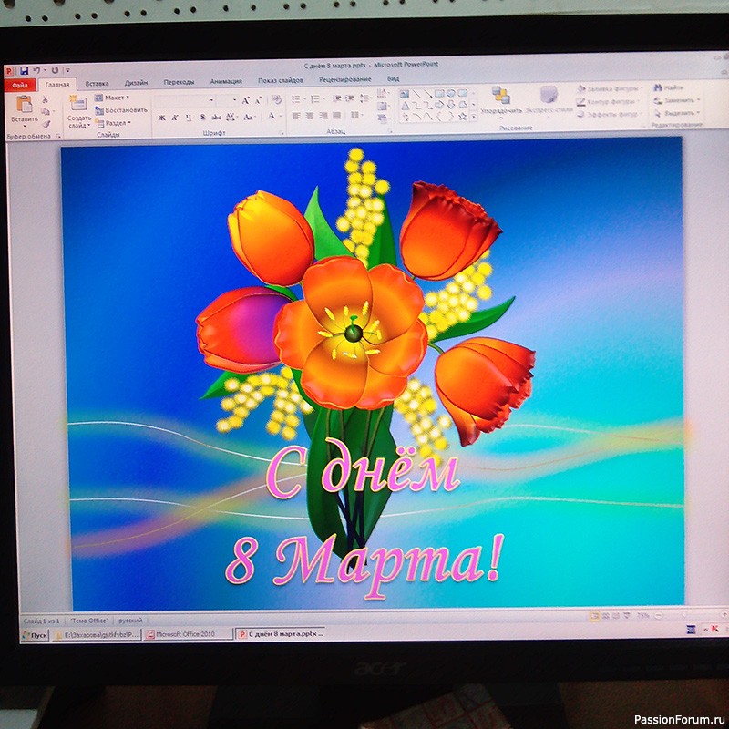Click the Undo arrow icon
Viewport: 729px width, 729px height.
[37, 69]
